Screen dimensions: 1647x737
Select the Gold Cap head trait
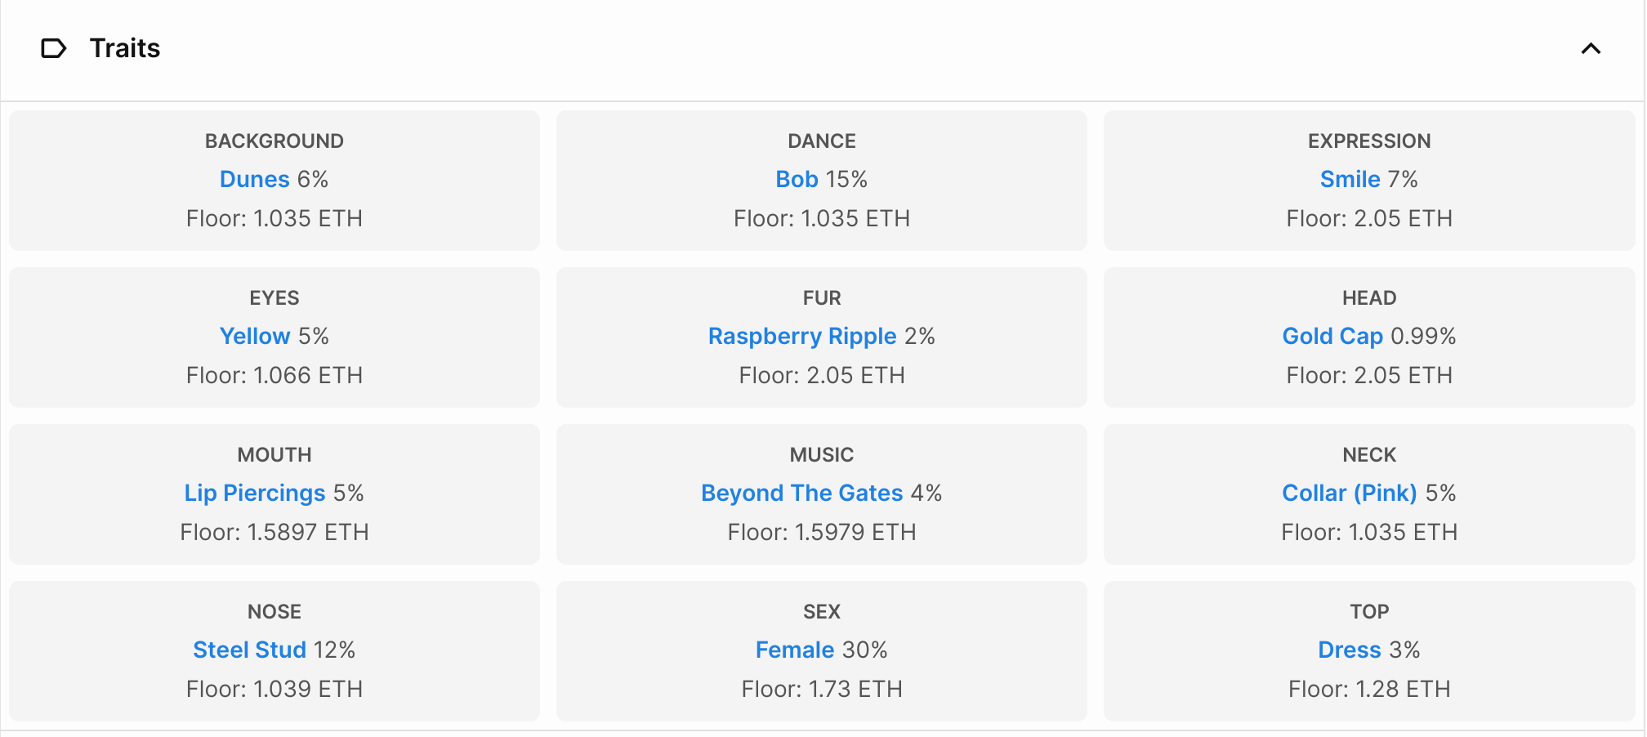(1332, 336)
